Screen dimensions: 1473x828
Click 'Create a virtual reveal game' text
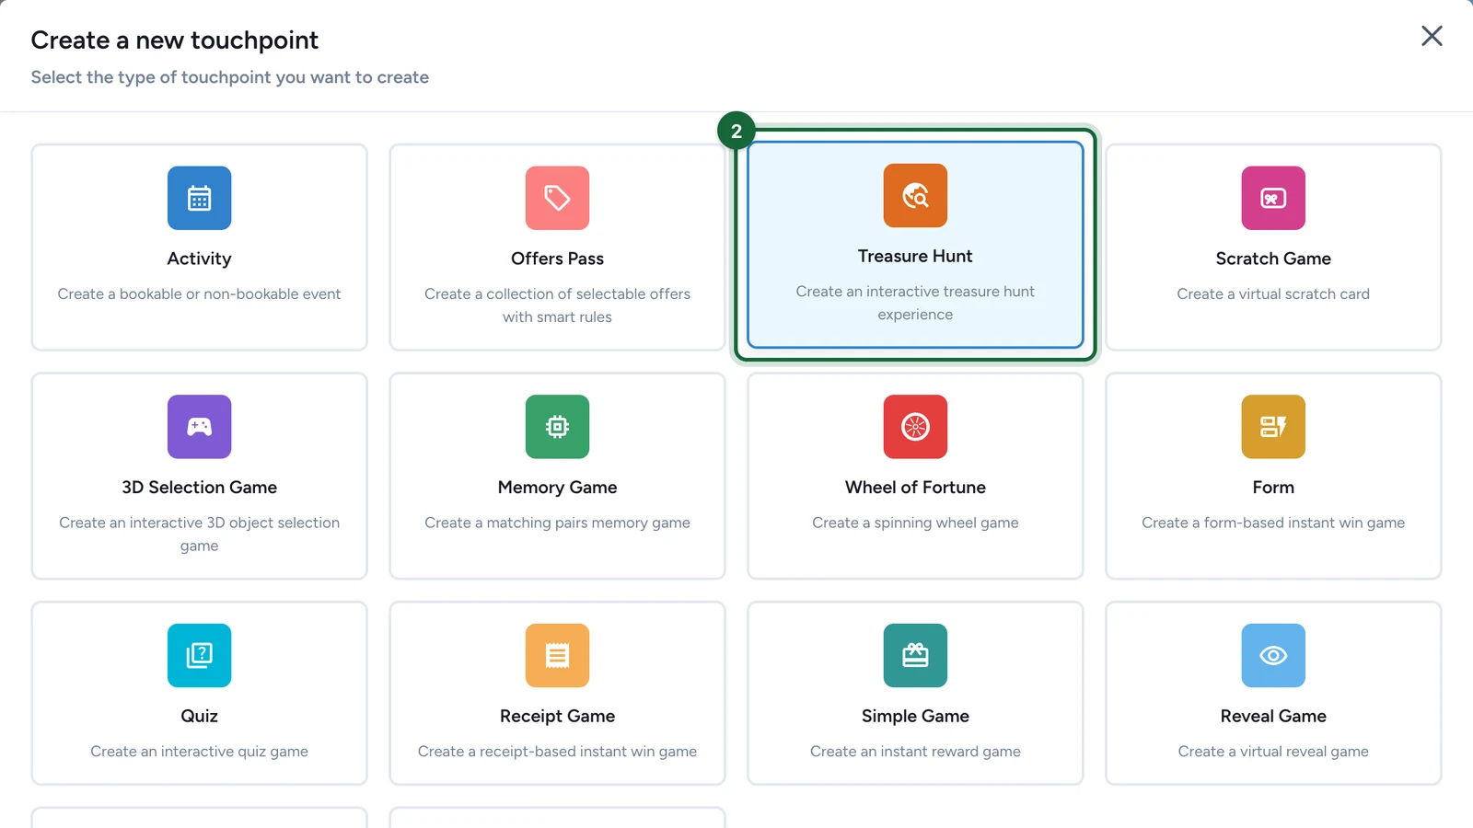(x=1273, y=752)
